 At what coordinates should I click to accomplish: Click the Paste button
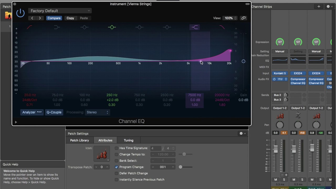[84, 18]
